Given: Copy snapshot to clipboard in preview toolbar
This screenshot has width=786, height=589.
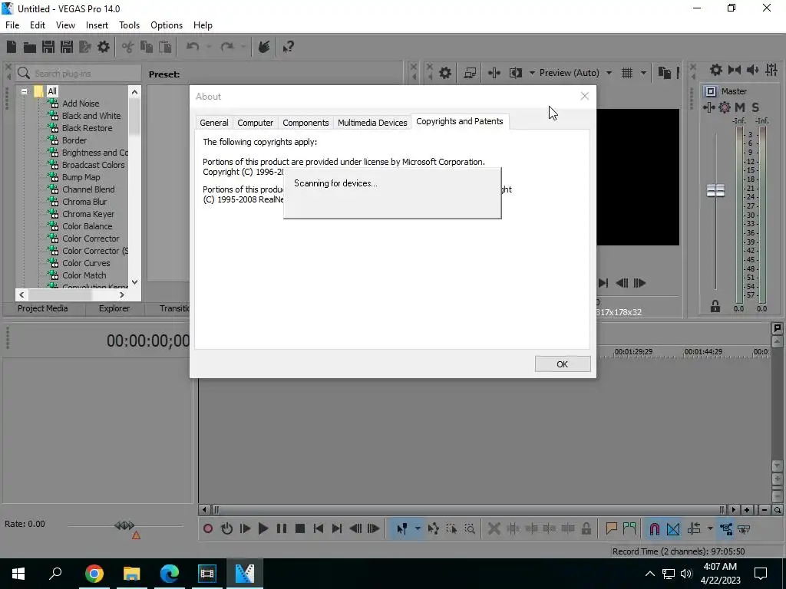Looking at the screenshot, I should (x=665, y=73).
